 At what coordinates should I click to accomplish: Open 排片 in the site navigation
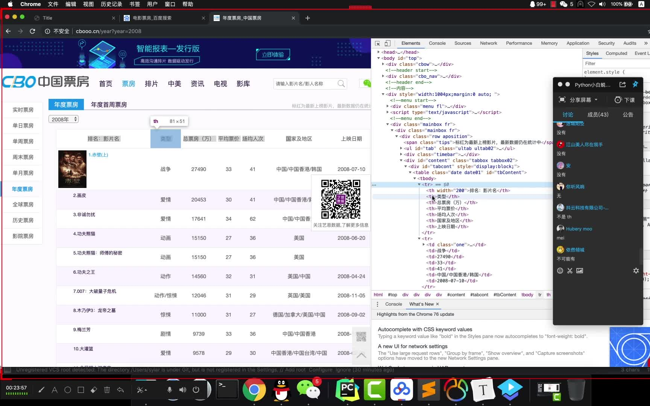[151, 84]
